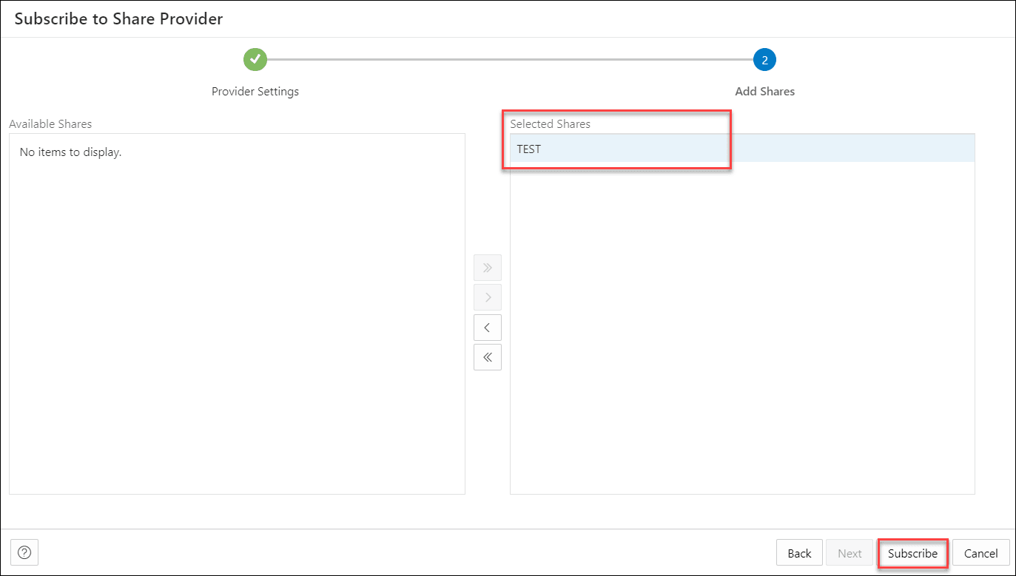Click the move-left single arrow
The width and height of the screenshot is (1016, 576).
pyautogui.click(x=487, y=327)
